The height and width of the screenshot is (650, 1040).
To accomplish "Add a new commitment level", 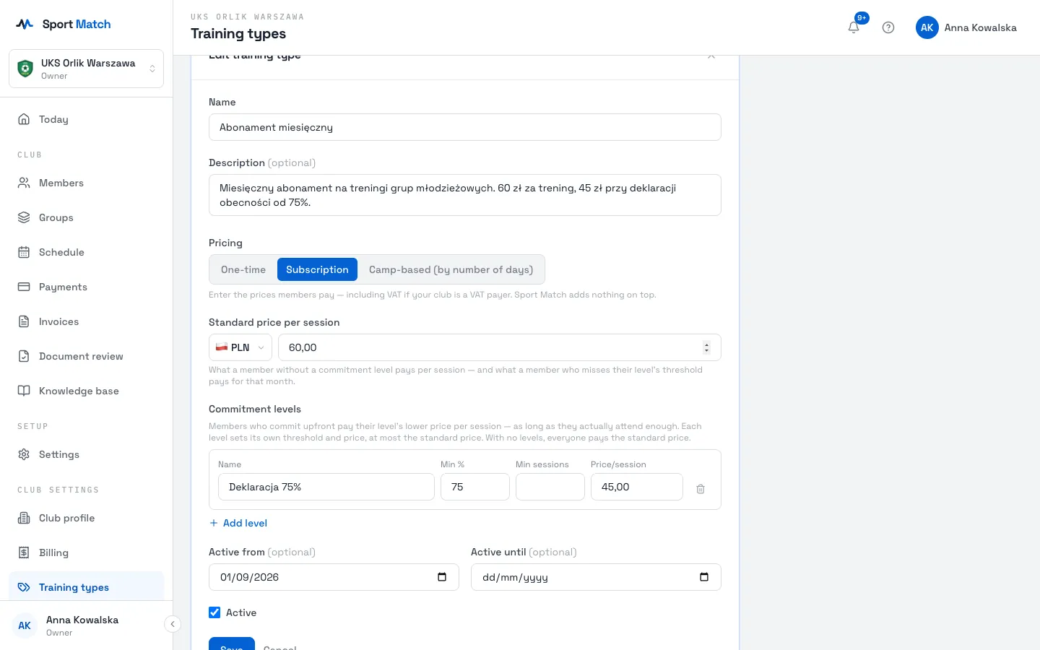I will coord(238,523).
